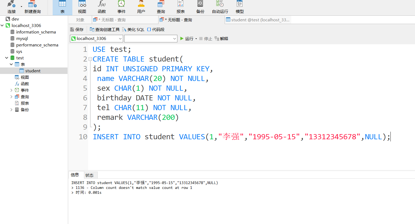Switch to the first 无标题 - 查询 tab

coord(125,20)
